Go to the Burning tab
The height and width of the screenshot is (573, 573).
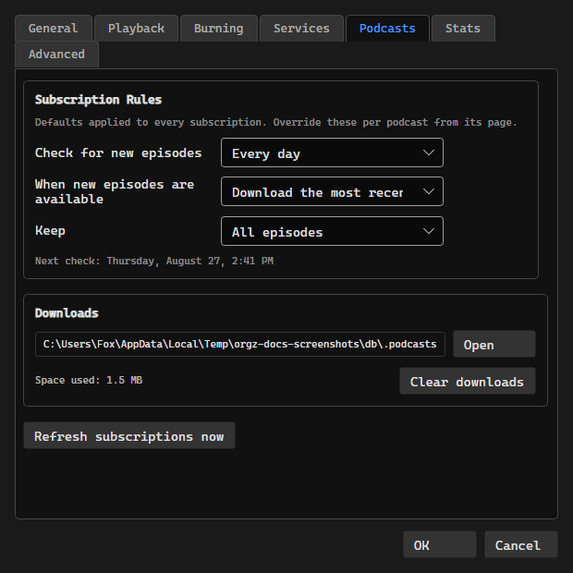point(218,28)
